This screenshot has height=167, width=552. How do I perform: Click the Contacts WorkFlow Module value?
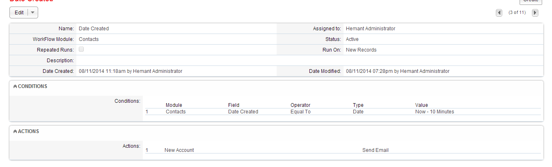point(89,39)
